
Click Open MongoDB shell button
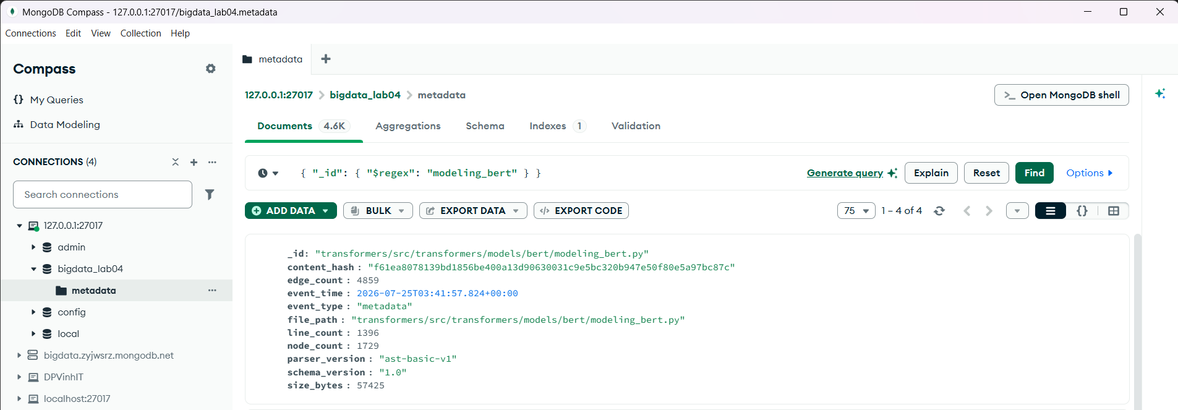(x=1061, y=95)
